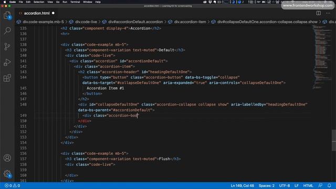Open the Go menu
The height and width of the screenshot is (189, 336).
pyautogui.click(x=58, y=2)
